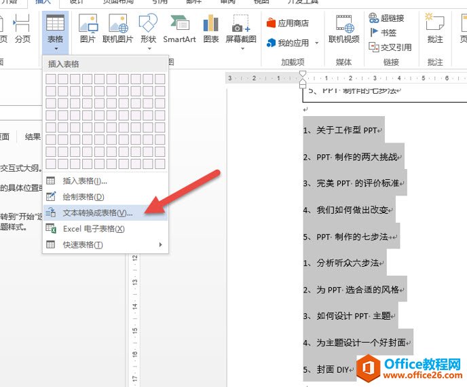
Task: Expand the 屏幕截图 dropdown arrow
Action: pos(243,49)
